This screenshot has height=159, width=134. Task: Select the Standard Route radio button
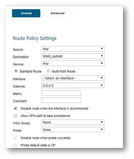pos(16,71)
